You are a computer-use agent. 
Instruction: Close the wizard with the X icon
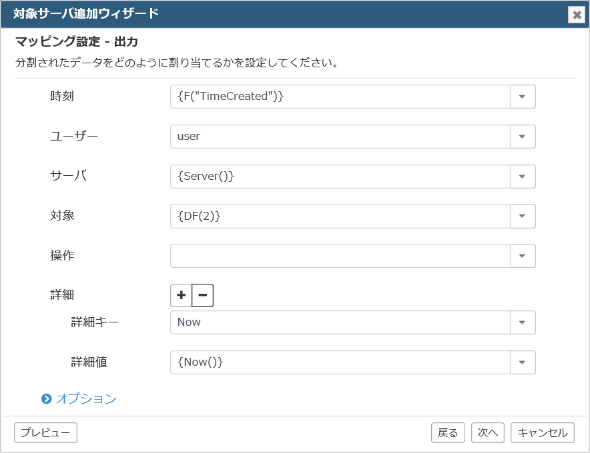[x=577, y=15]
